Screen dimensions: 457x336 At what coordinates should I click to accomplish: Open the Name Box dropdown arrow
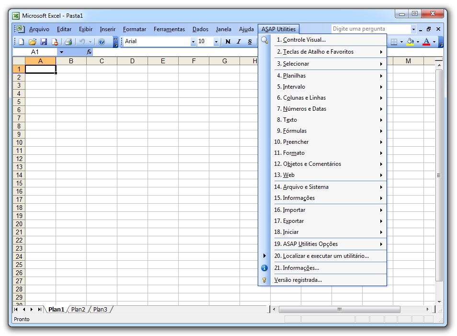[x=60, y=51]
